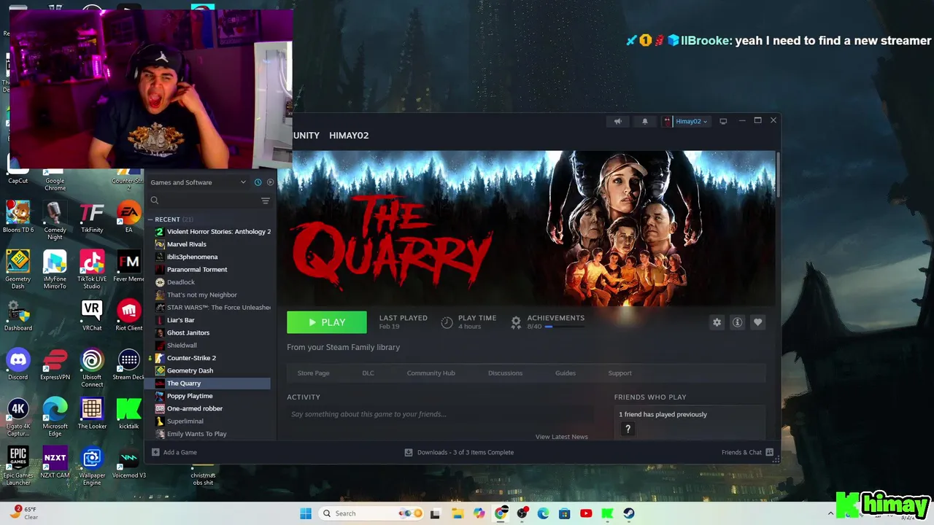This screenshot has height=525, width=934.
Task: Select Counter-Strike 2 in the library list
Action: click(212, 358)
